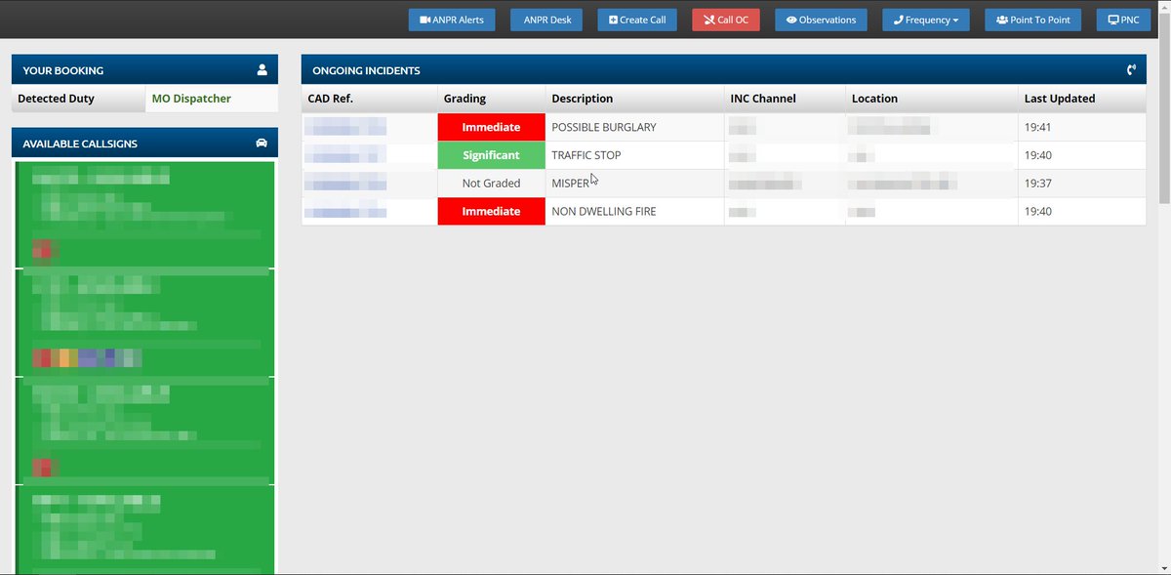
Task: Click the red Call OC button
Action: click(726, 20)
